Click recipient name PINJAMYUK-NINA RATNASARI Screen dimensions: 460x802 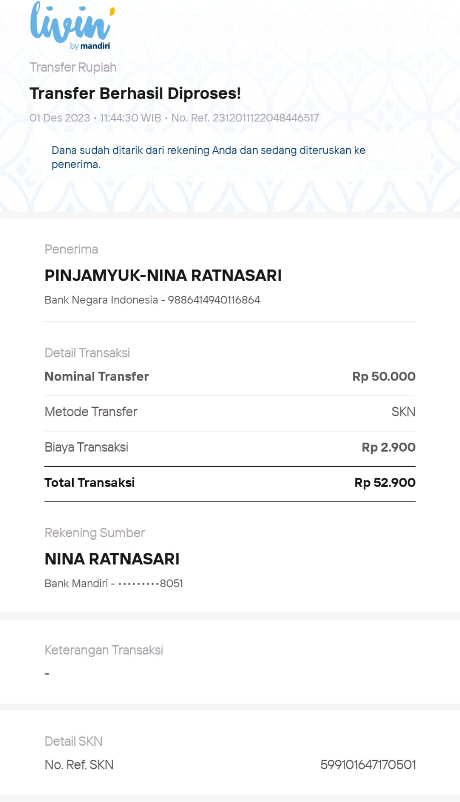click(163, 275)
